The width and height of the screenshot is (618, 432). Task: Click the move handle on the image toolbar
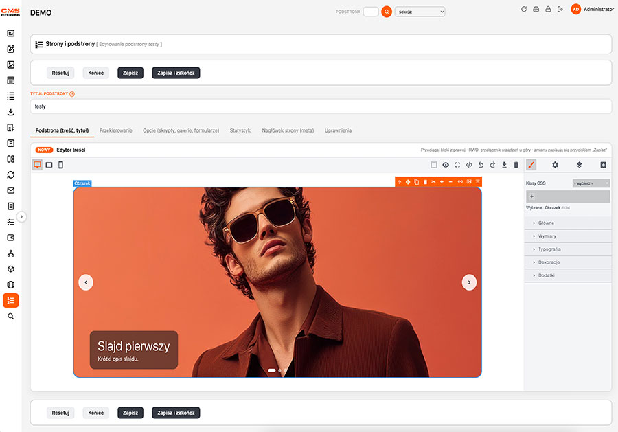coord(408,182)
